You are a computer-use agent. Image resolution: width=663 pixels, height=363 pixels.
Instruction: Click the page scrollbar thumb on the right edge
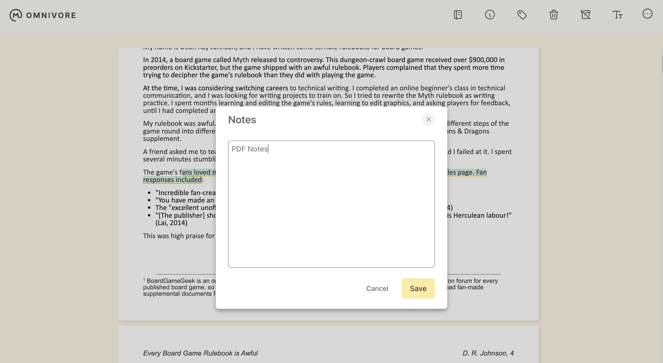click(662, 64)
